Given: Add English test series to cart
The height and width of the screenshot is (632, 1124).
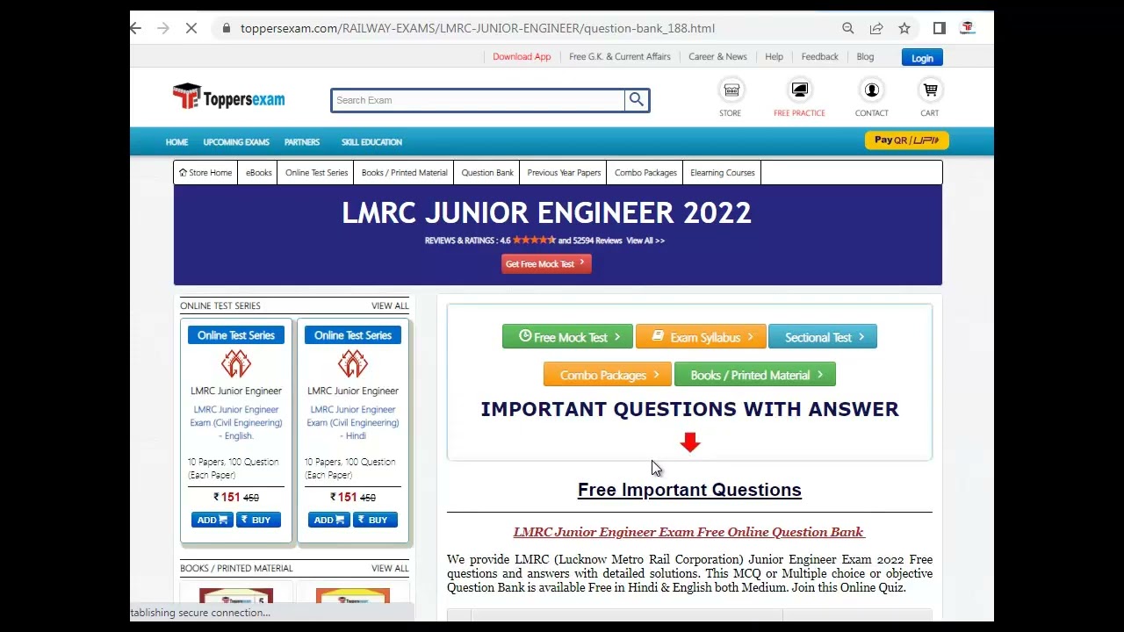Looking at the screenshot, I should click(212, 520).
